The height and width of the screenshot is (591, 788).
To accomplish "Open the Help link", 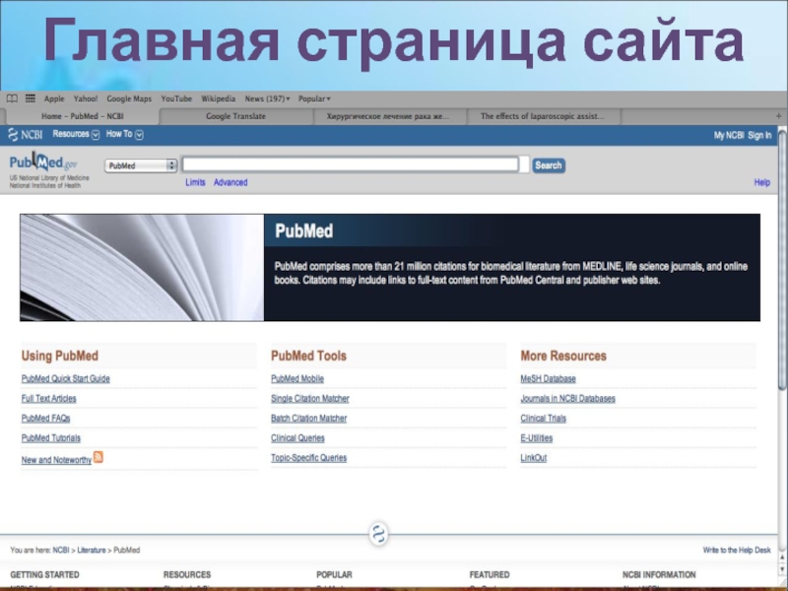I will point(761,182).
